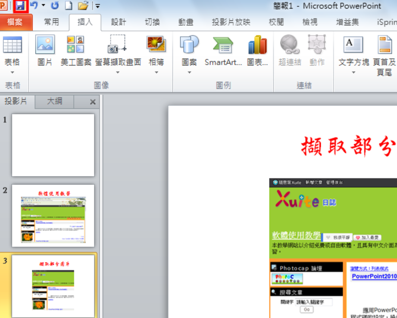397x318 pixels.
Task: Click the 請輸入關鍵字 search field in slide
Action: pos(314,302)
